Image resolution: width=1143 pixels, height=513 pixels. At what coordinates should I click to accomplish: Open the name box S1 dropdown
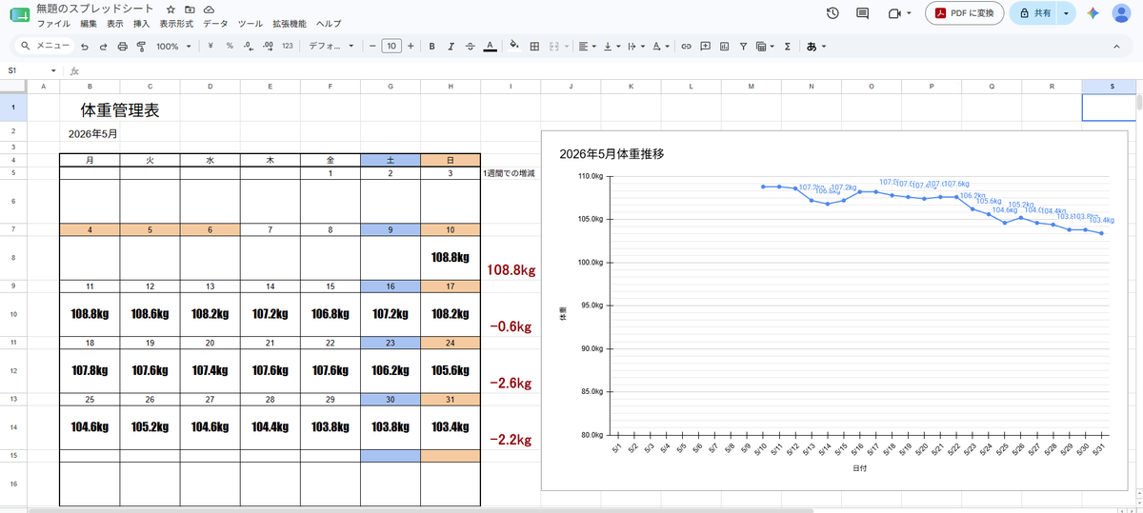[x=53, y=70]
